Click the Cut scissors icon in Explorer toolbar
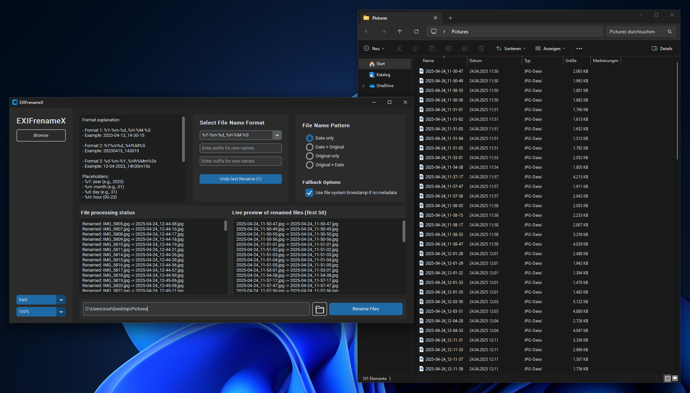This screenshot has width=690, height=393. (x=399, y=48)
